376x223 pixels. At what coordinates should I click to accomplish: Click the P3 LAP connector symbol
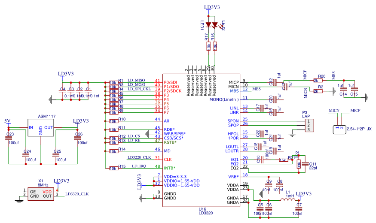[x=309, y=125]
